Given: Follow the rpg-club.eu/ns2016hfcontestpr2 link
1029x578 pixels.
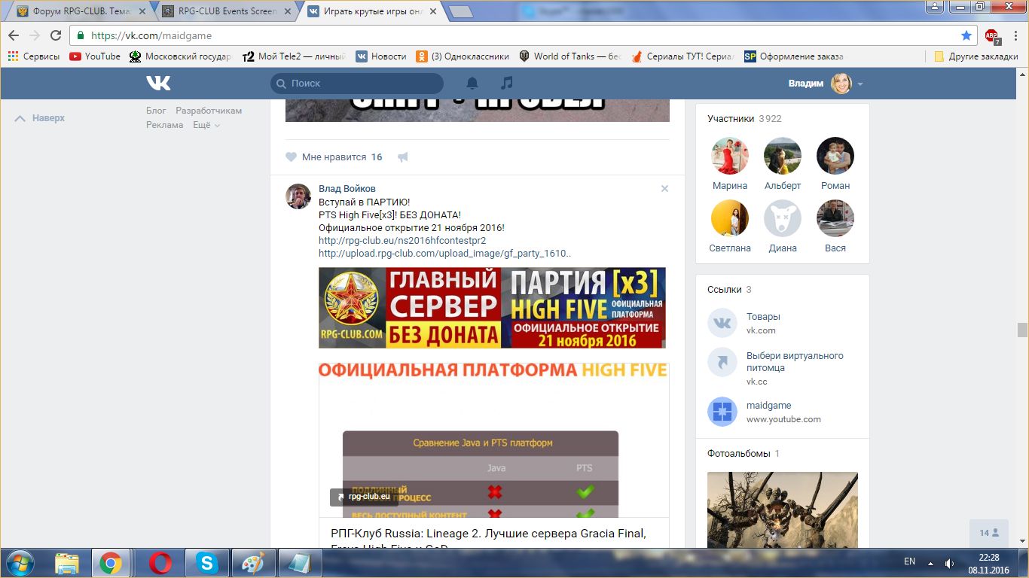Looking at the screenshot, I should click(x=402, y=240).
